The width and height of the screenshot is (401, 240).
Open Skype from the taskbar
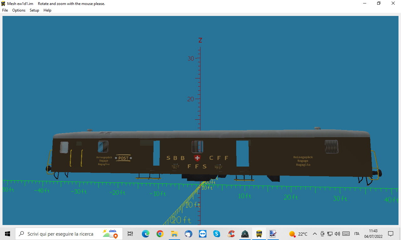point(217,234)
